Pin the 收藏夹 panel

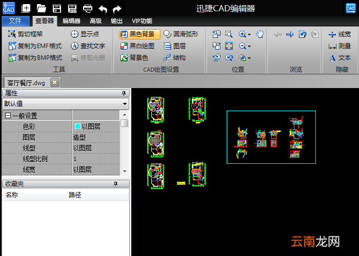[x=115, y=183]
